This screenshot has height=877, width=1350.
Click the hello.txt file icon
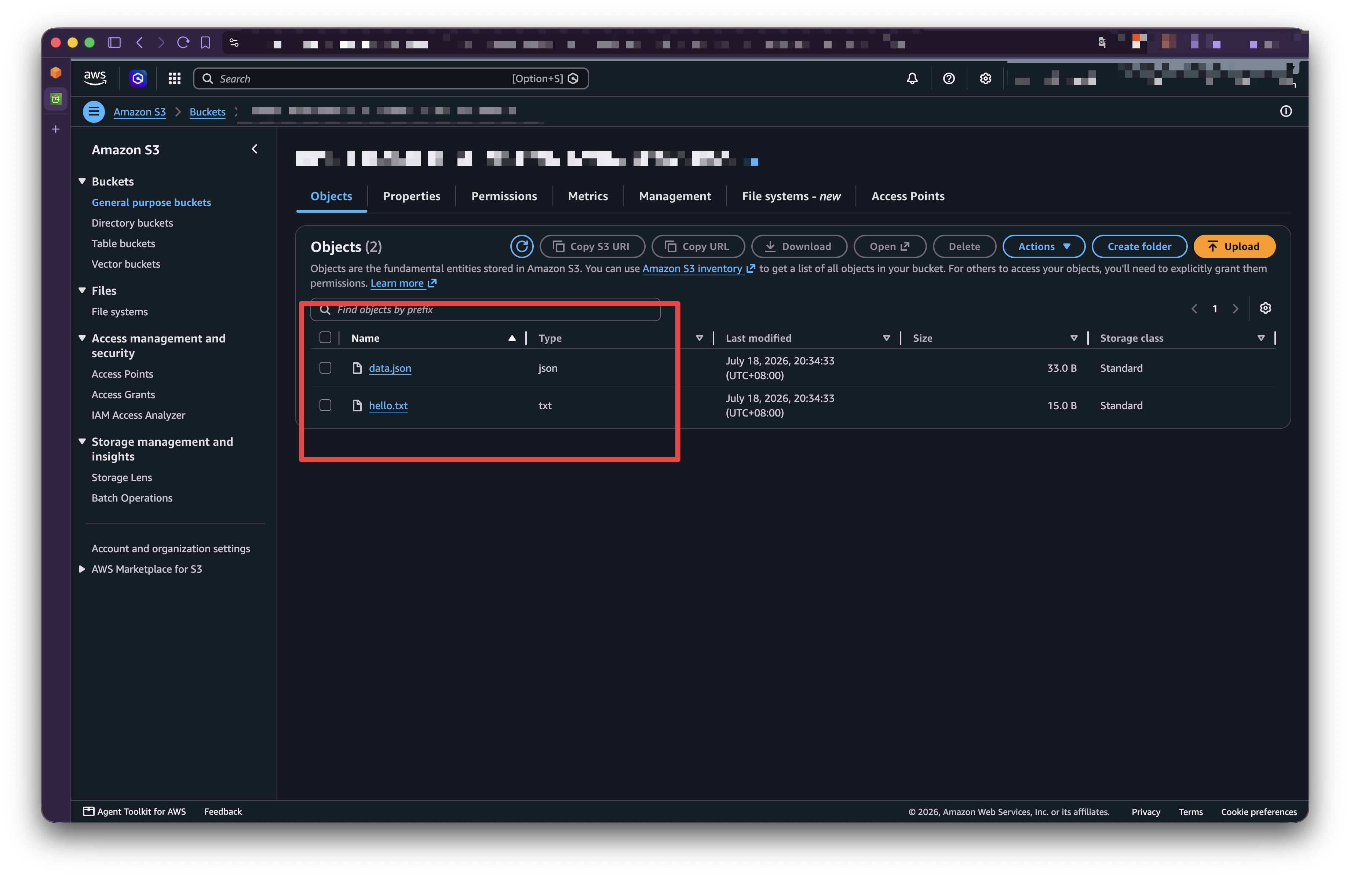click(x=357, y=406)
